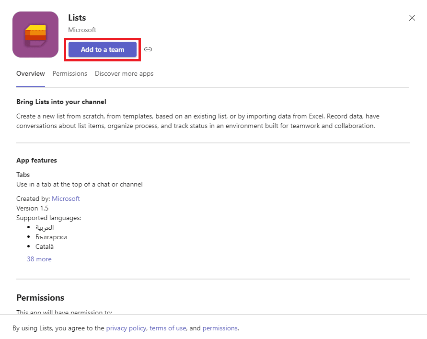Click the App features heading
Screen dimensions: 427x339
point(36,160)
